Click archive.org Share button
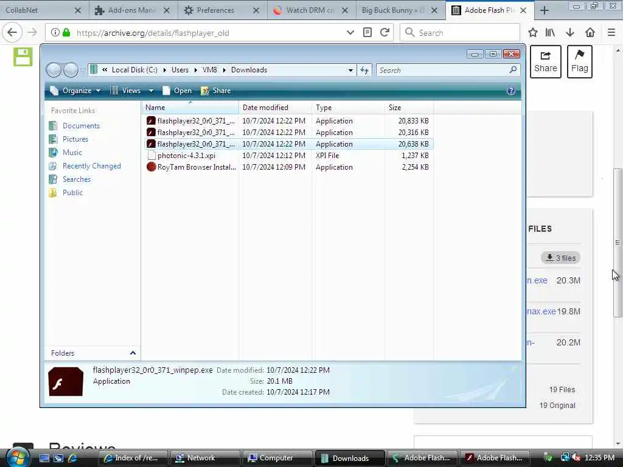The height and width of the screenshot is (467, 623). (546, 61)
